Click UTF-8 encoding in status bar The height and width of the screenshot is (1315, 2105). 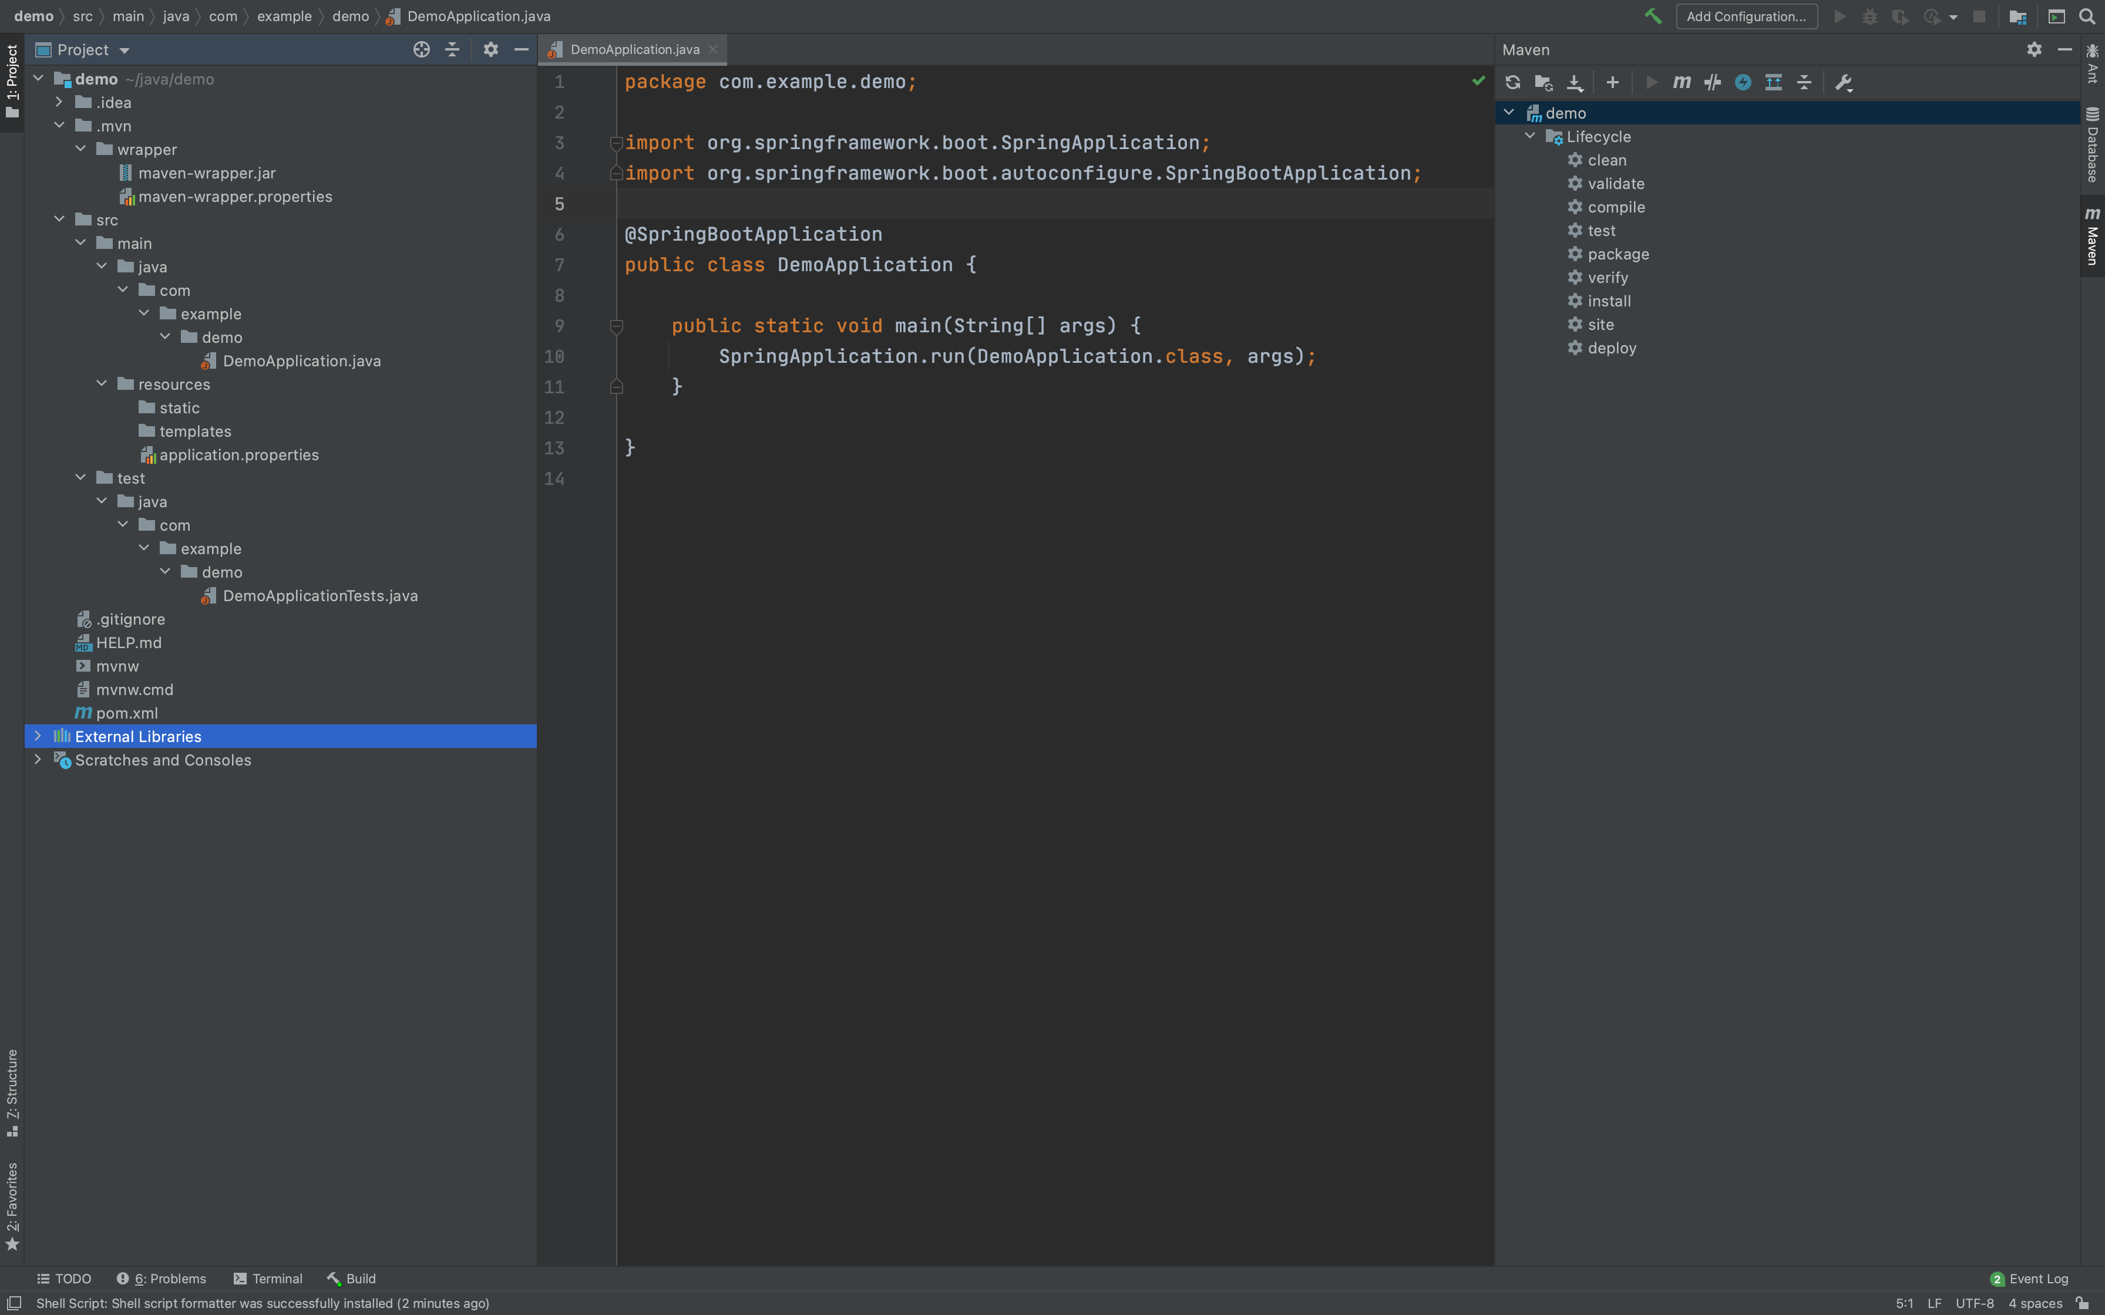point(1973,1303)
